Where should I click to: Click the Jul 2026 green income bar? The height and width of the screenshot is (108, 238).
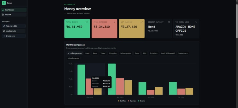click(x=173, y=88)
